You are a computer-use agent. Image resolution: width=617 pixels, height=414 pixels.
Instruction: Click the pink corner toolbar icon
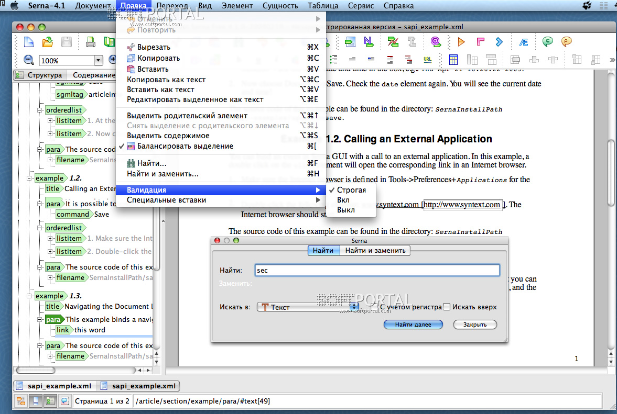coord(481,42)
